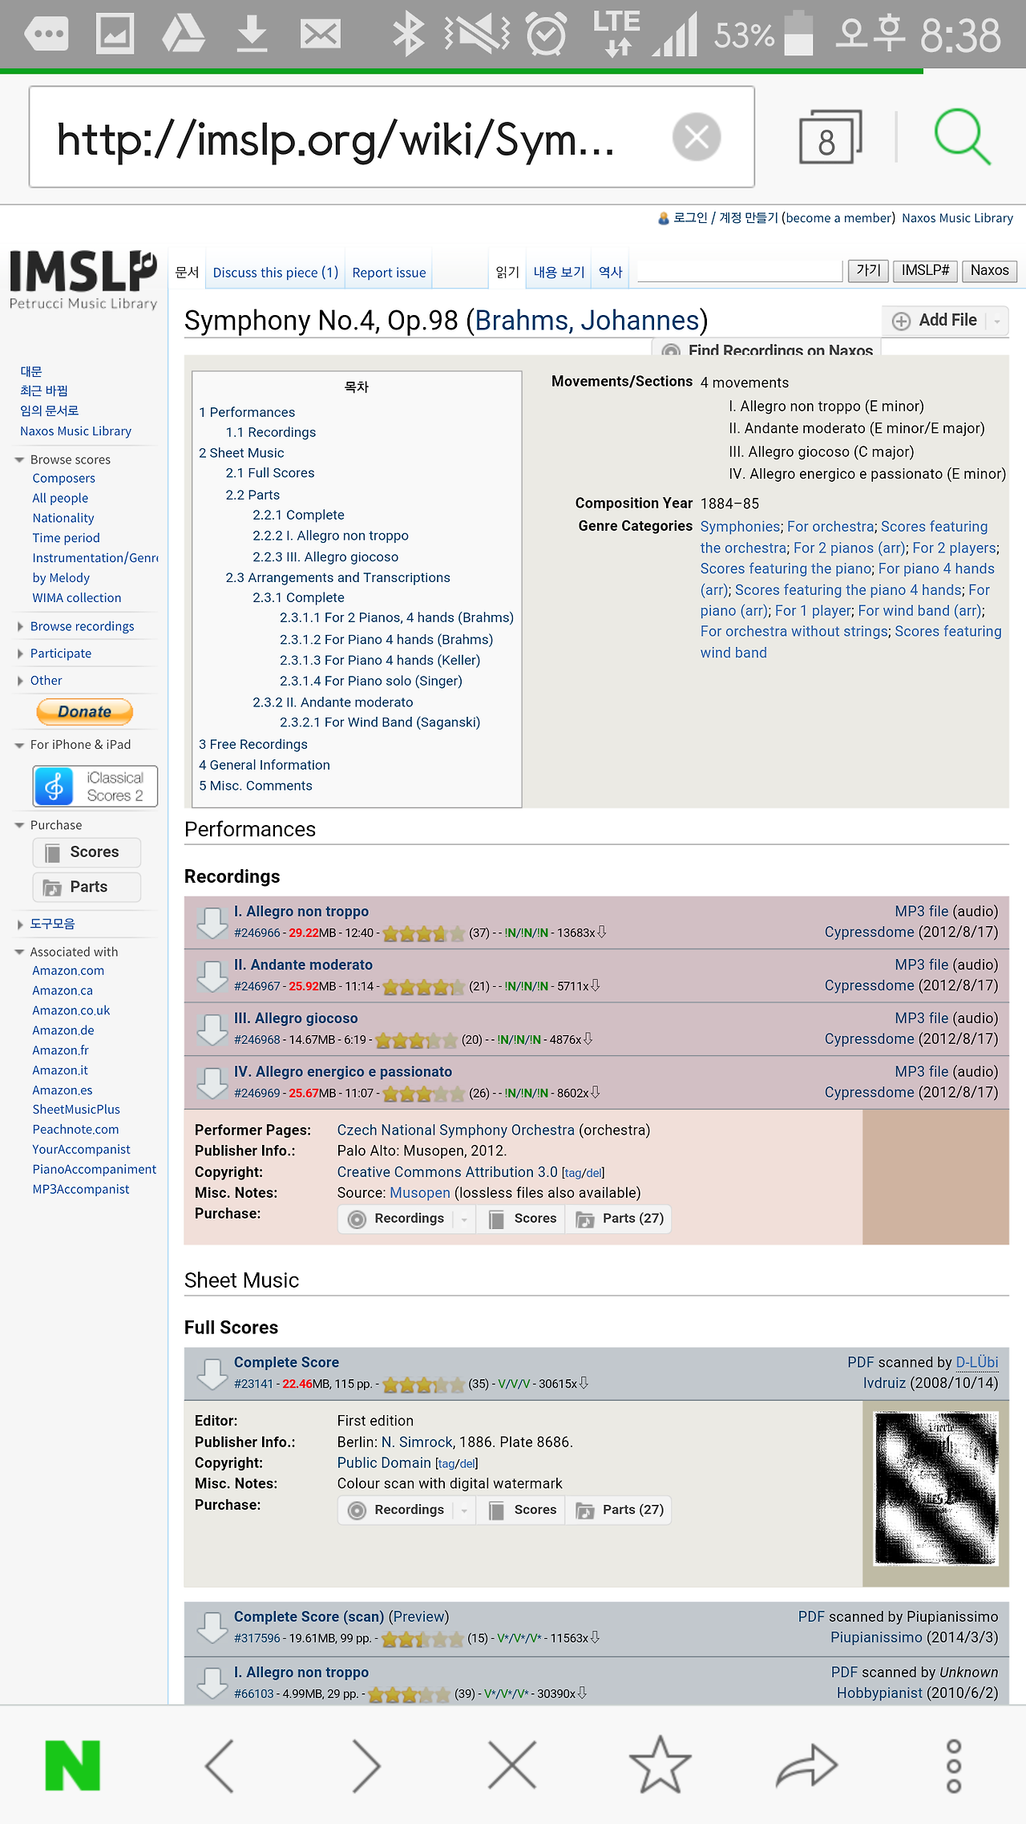Open the 로그인 login link
Image resolution: width=1026 pixels, height=1824 pixels.
[x=691, y=218]
